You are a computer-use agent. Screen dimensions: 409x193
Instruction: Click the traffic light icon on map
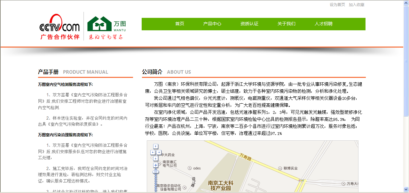point(301,181)
